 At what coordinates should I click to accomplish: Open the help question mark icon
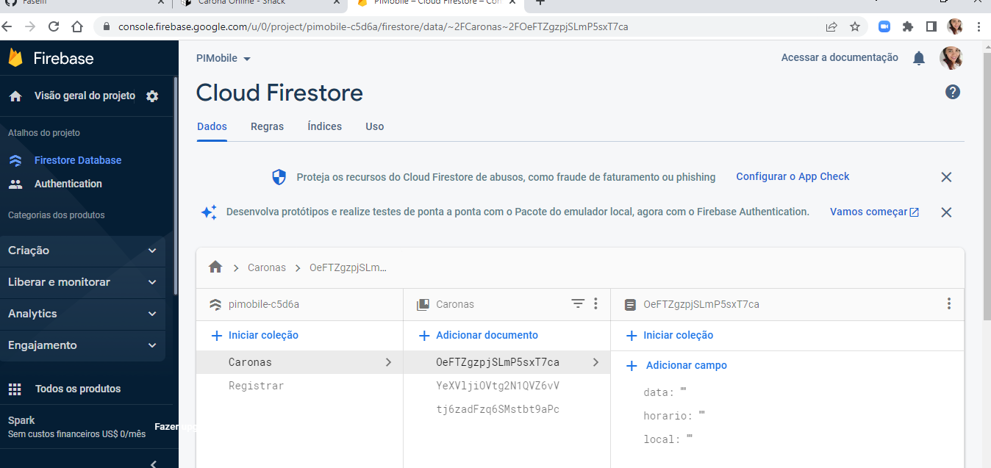pyautogui.click(x=953, y=92)
